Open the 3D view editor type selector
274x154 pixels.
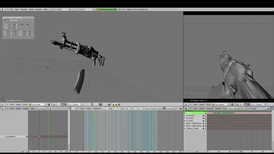click(x=3, y=104)
